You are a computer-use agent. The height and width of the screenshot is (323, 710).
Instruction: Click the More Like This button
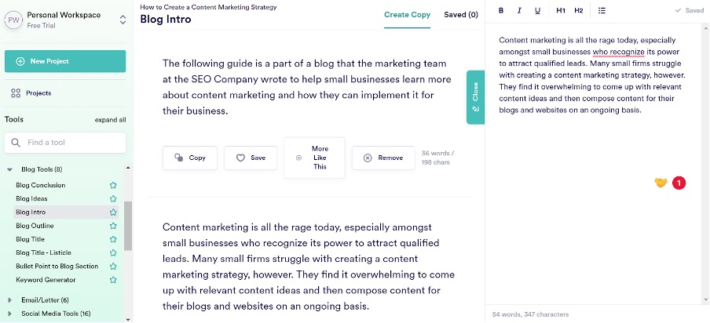(314, 158)
